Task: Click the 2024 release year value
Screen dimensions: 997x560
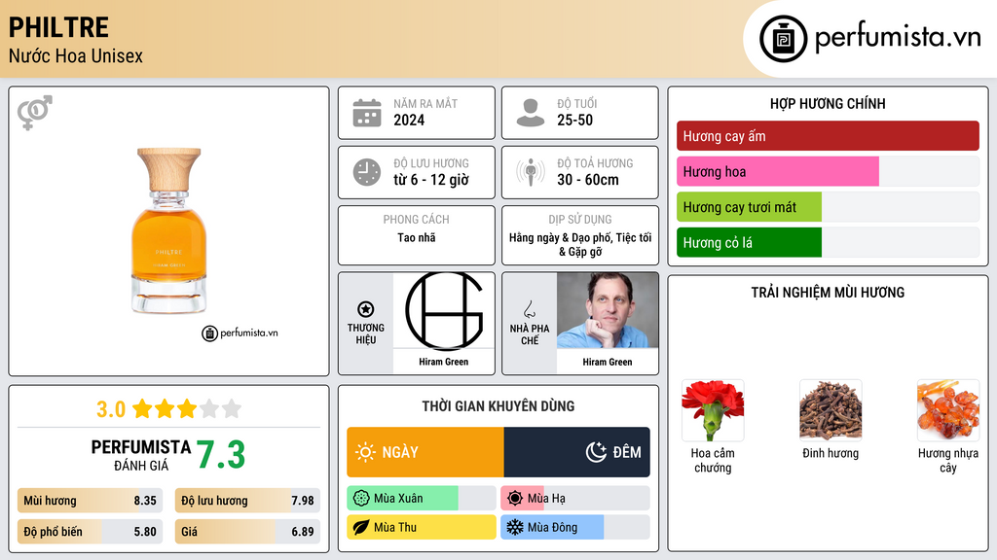Action: point(409,120)
